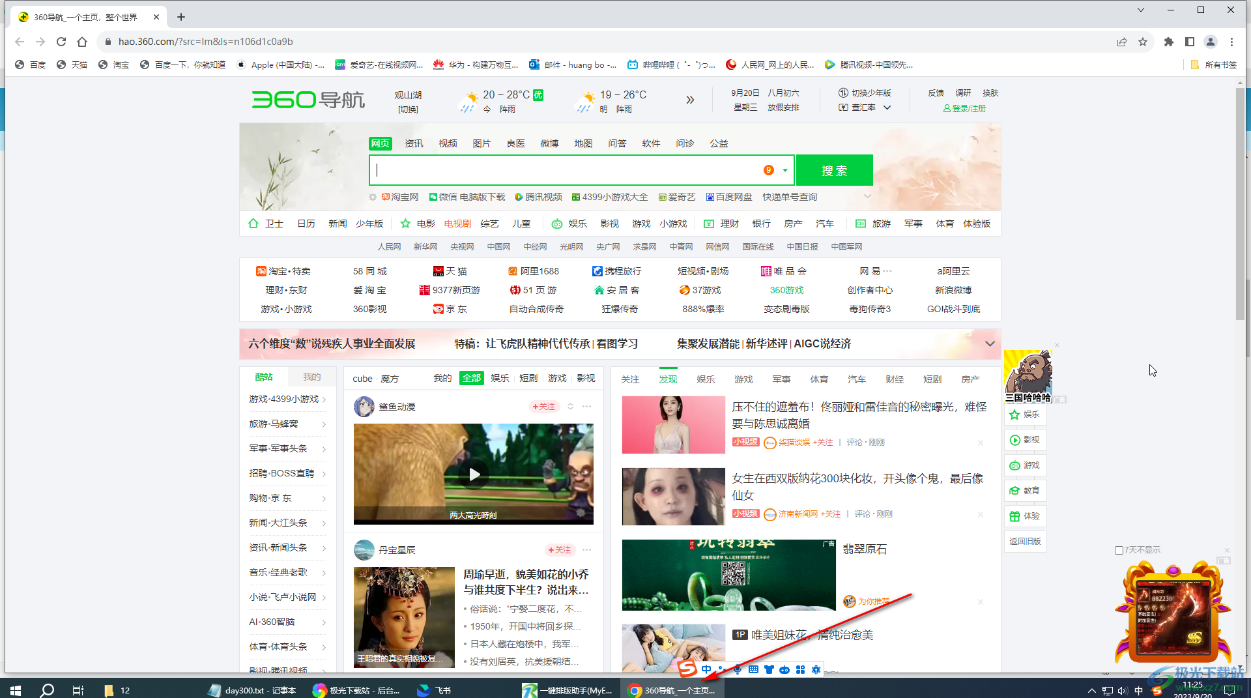Select the 地图 search tab
The image size is (1251, 698).
pyautogui.click(x=583, y=143)
